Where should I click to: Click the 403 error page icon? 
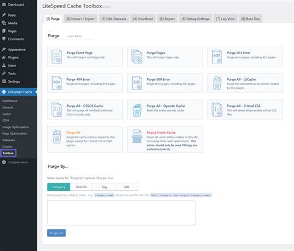coord(217,57)
